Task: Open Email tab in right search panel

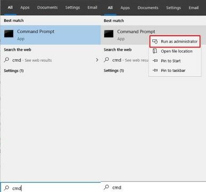Action: (x=194, y=8)
